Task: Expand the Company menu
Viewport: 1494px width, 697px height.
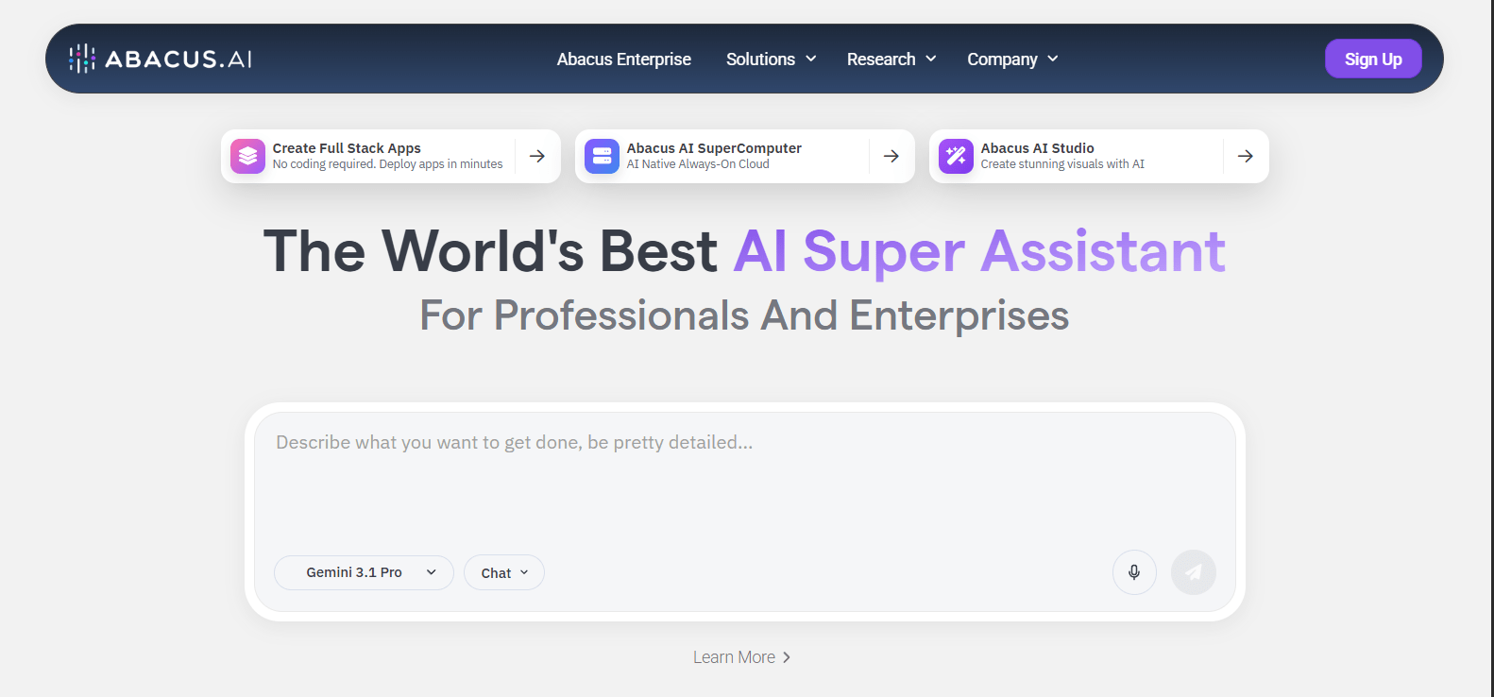Action: point(1012,59)
